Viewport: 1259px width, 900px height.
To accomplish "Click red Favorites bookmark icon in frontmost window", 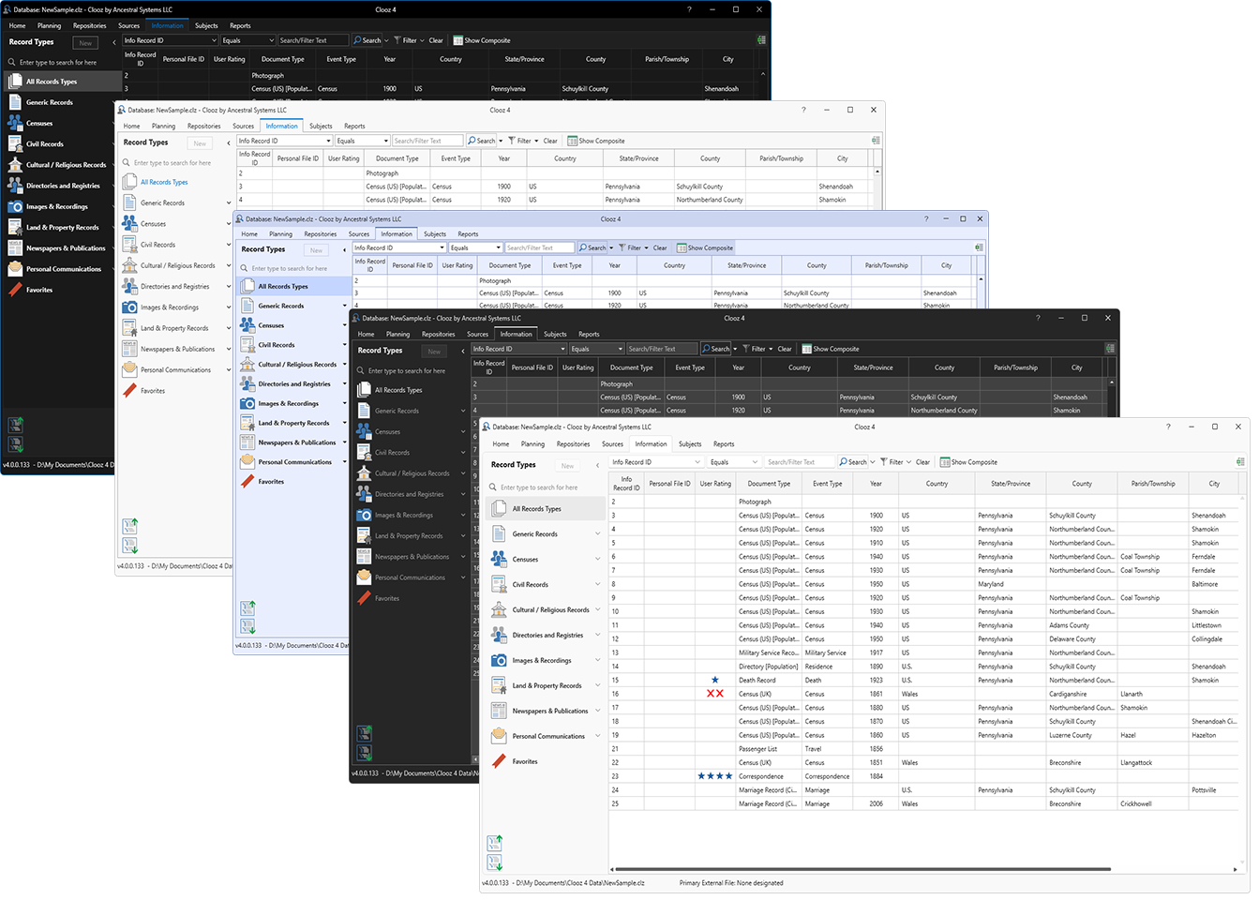I will pos(499,761).
